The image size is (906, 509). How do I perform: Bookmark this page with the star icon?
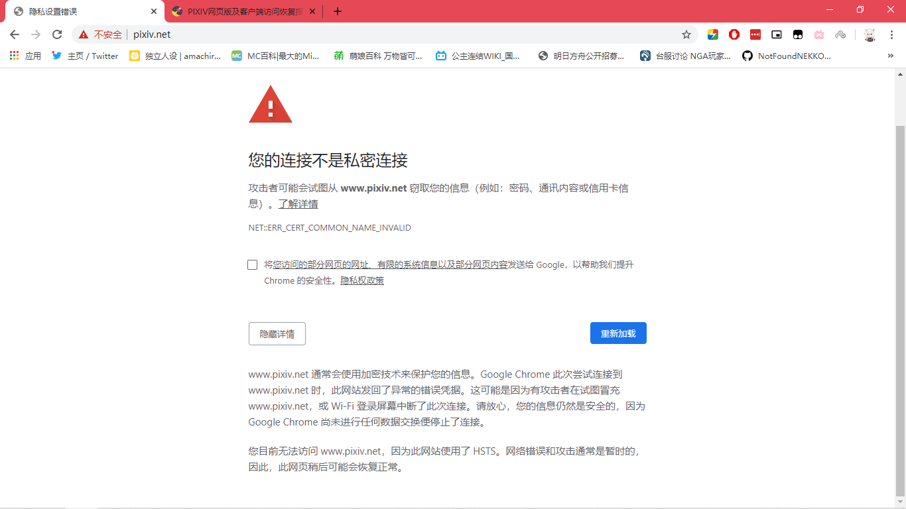click(686, 34)
